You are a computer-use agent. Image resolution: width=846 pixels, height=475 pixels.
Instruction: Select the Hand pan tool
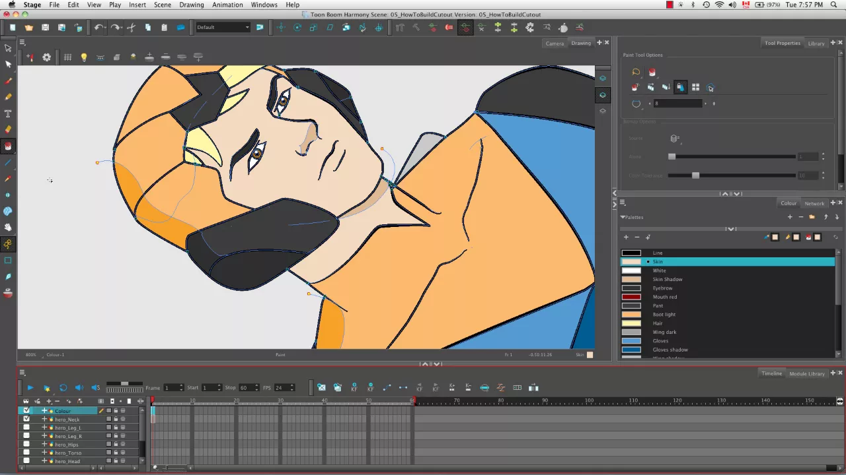[x=8, y=228]
